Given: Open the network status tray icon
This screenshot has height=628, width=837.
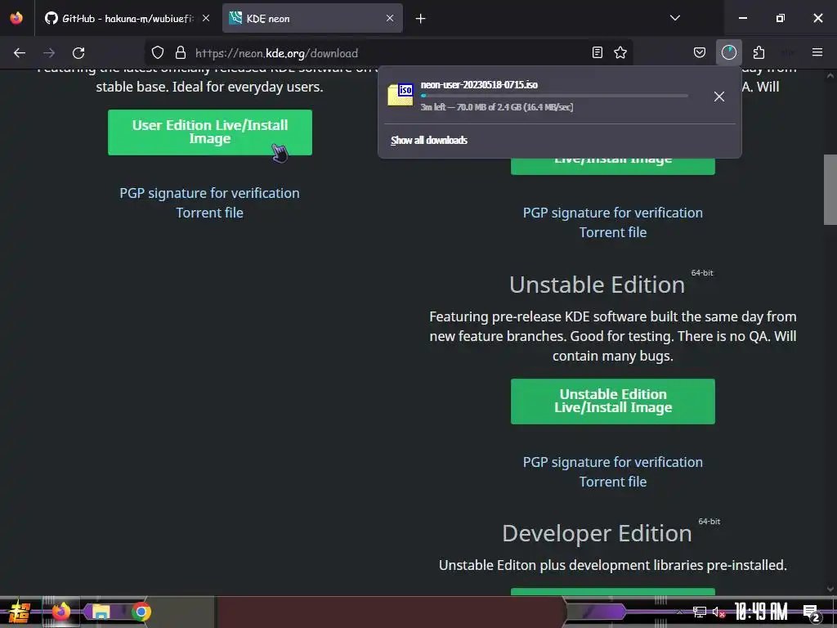Looking at the screenshot, I should (700, 612).
